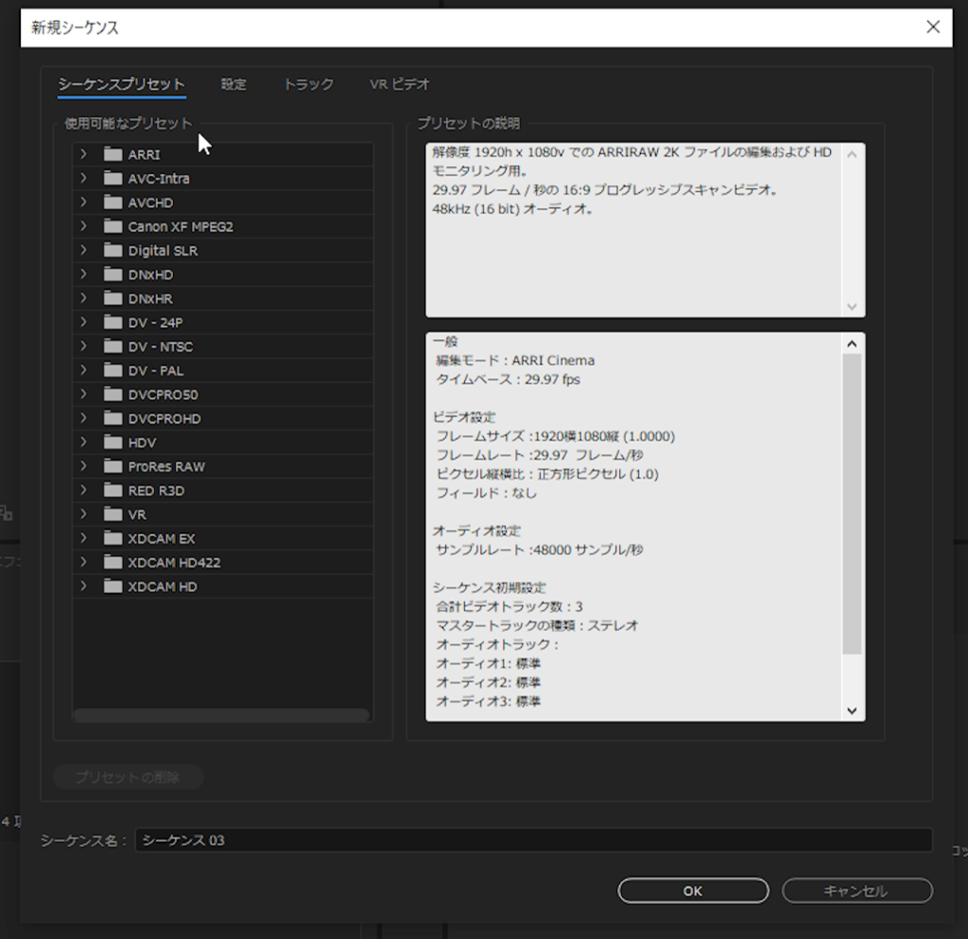
Task: Switch to the 設定 tab
Action: pyautogui.click(x=233, y=84)
